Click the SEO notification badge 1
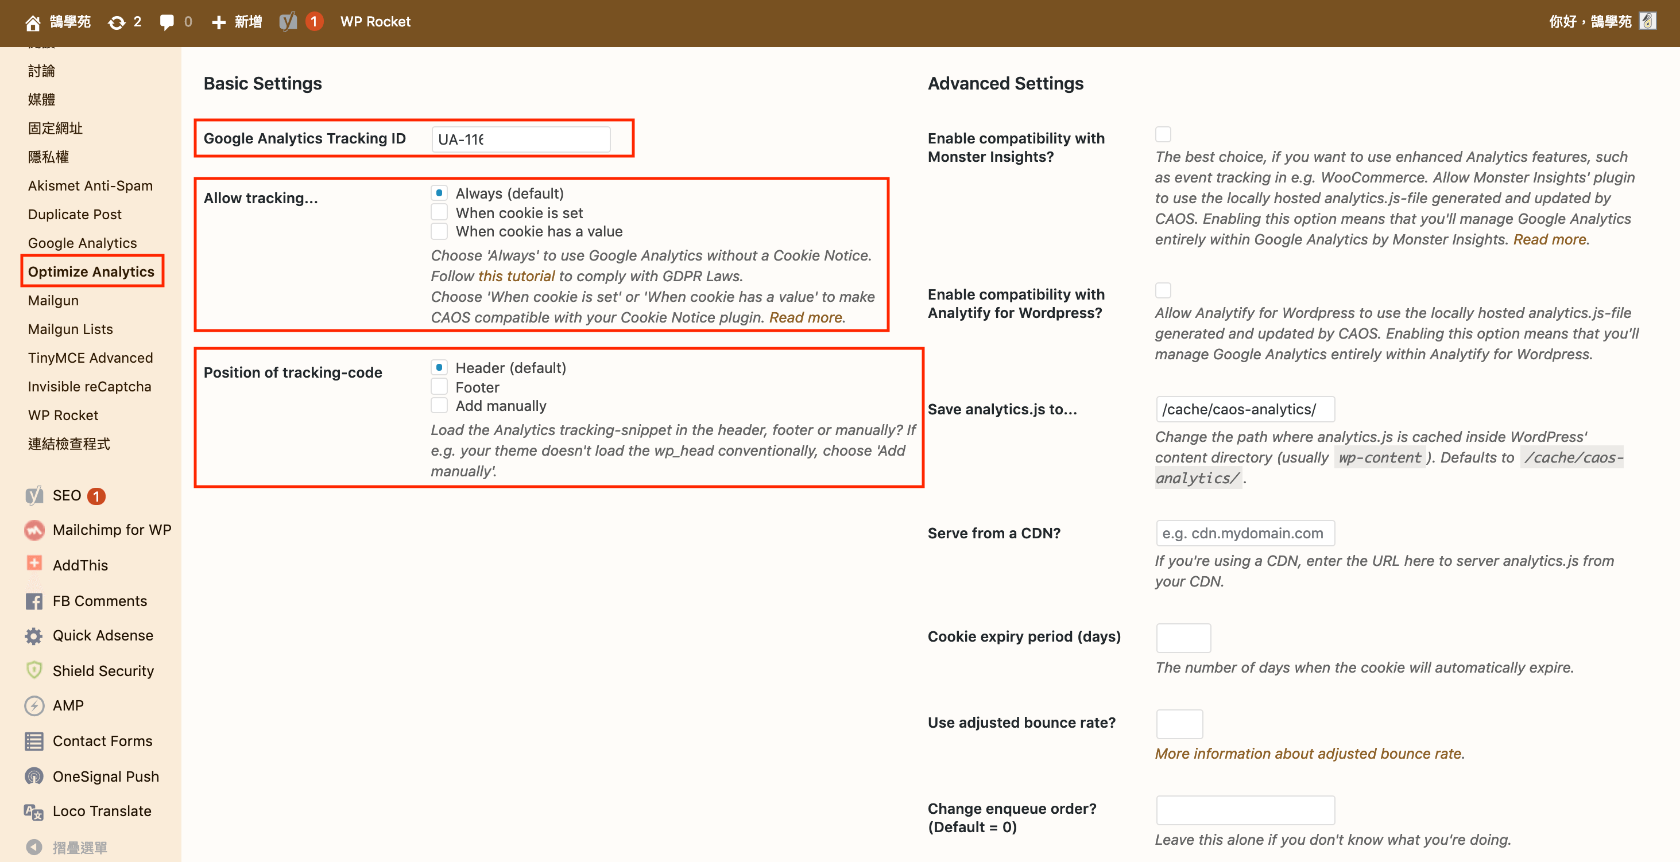This screenshot has height=862, width=1680. (96, 496)
